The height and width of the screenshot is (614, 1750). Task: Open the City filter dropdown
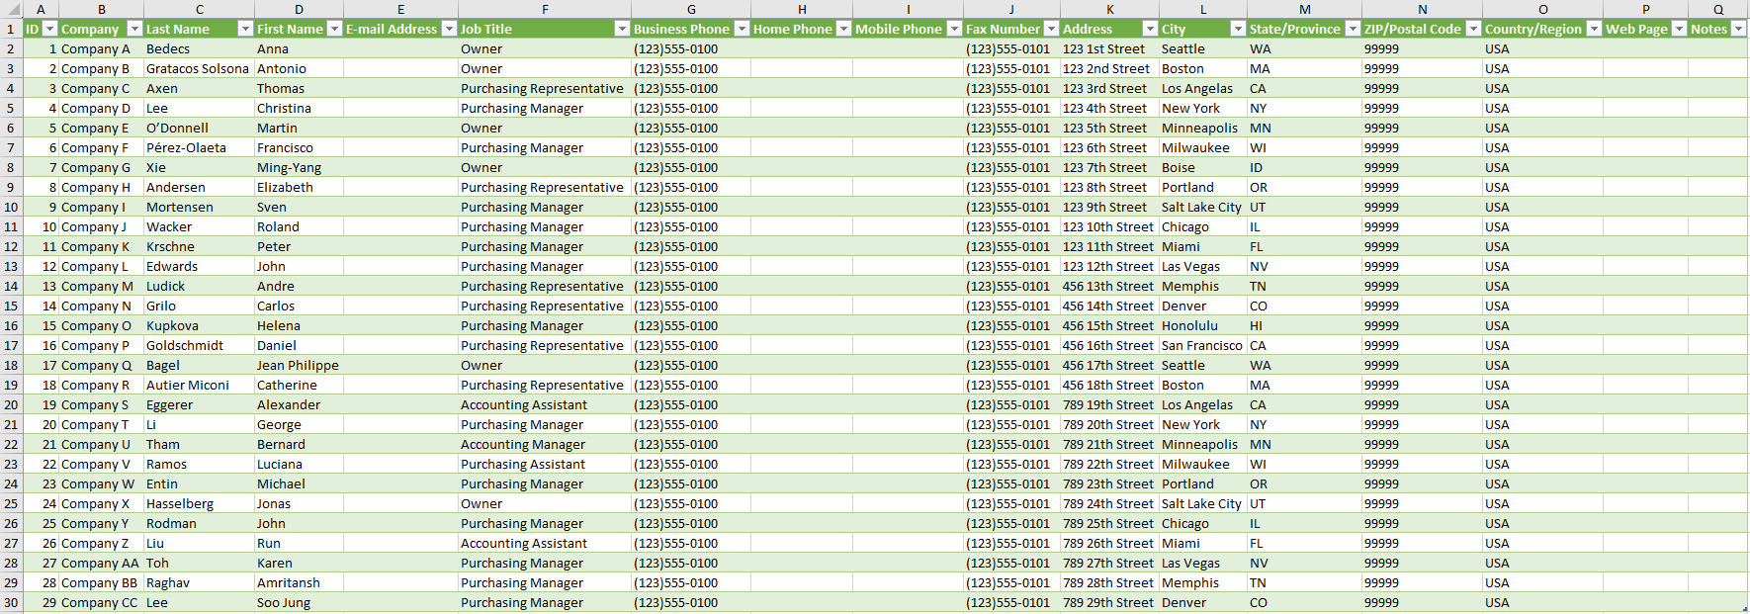1238,29
